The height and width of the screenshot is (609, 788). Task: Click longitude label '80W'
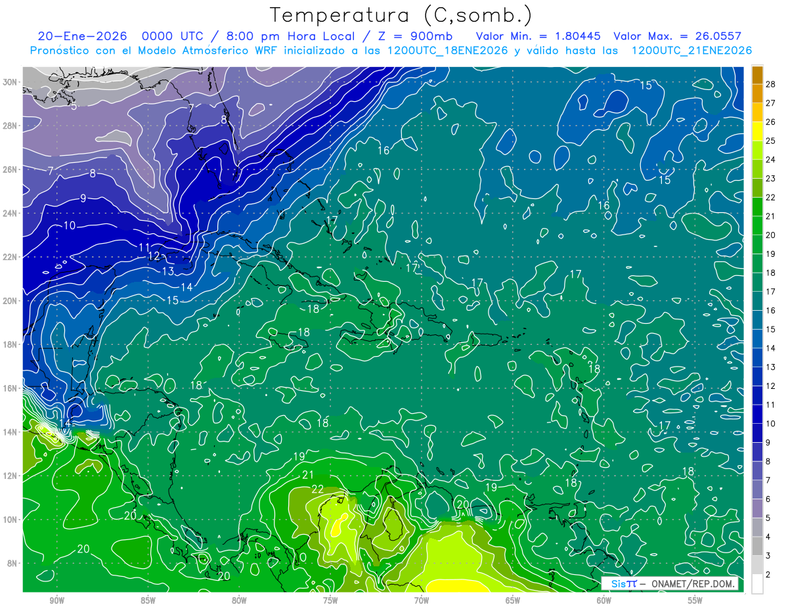click(x=239, y=600)
